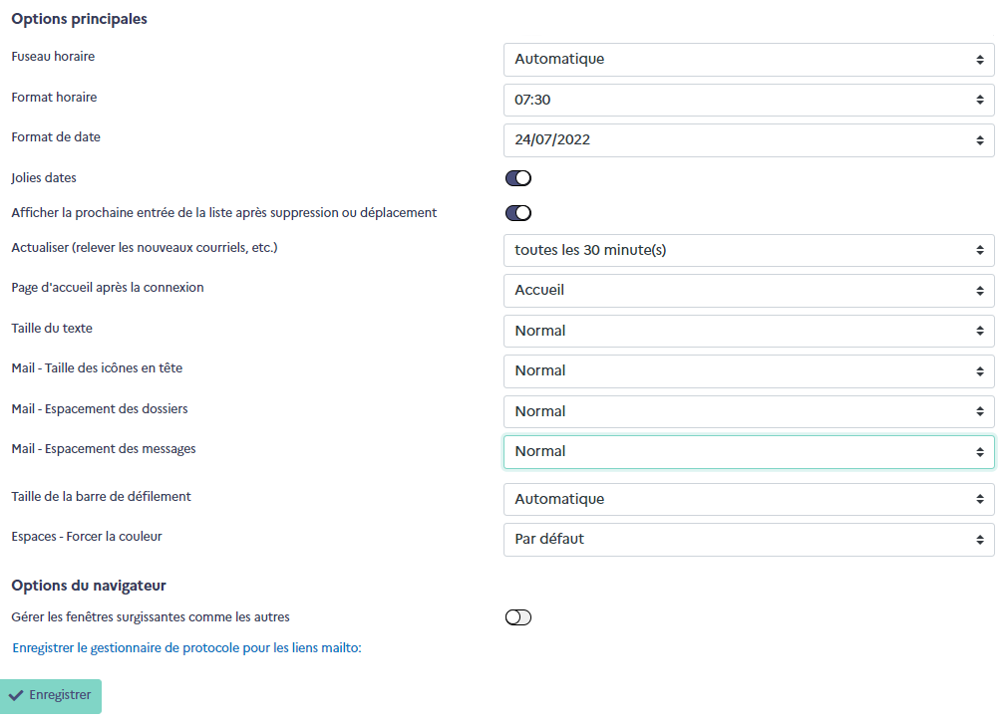Image resolution: width=1003 pixels, height=721 pixels.
Task: Enable Gérer les fenêtres surgissantes switch
Action: click(518, 617)
